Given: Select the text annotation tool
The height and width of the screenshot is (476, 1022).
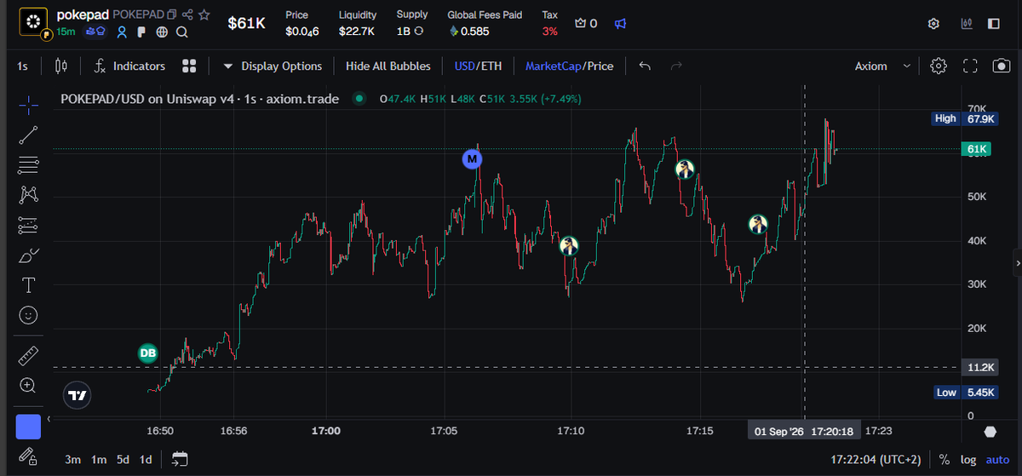Looking at the screenshot, I should point(28,284).
